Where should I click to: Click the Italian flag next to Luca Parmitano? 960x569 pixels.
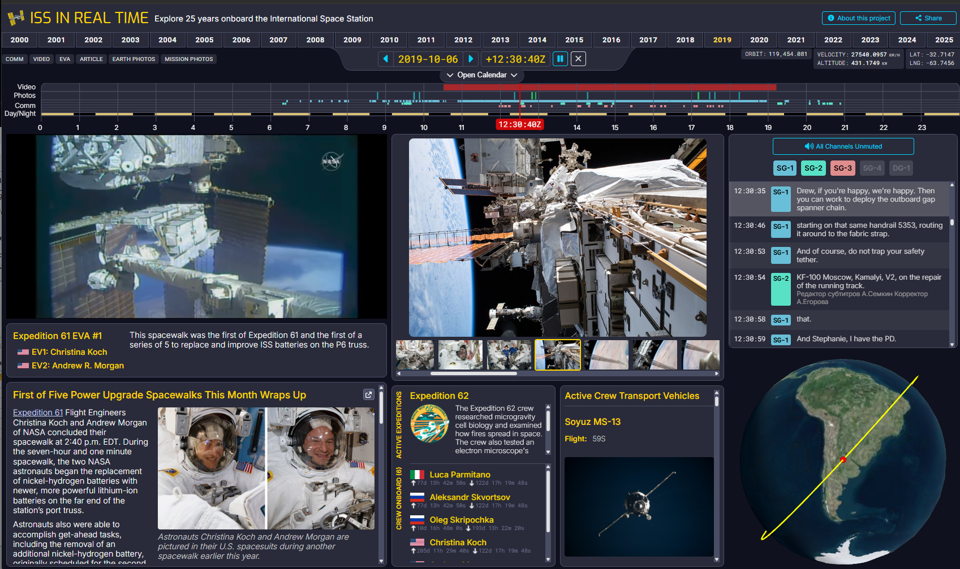(x=417, y=475)
